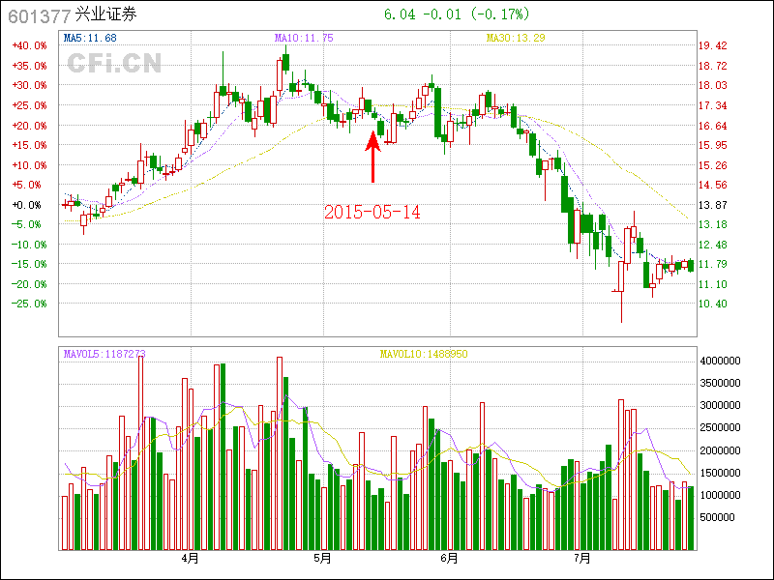774x580 pixels.
Task: Click the -25.0% percentage axis label
Action: click(29, 304)
